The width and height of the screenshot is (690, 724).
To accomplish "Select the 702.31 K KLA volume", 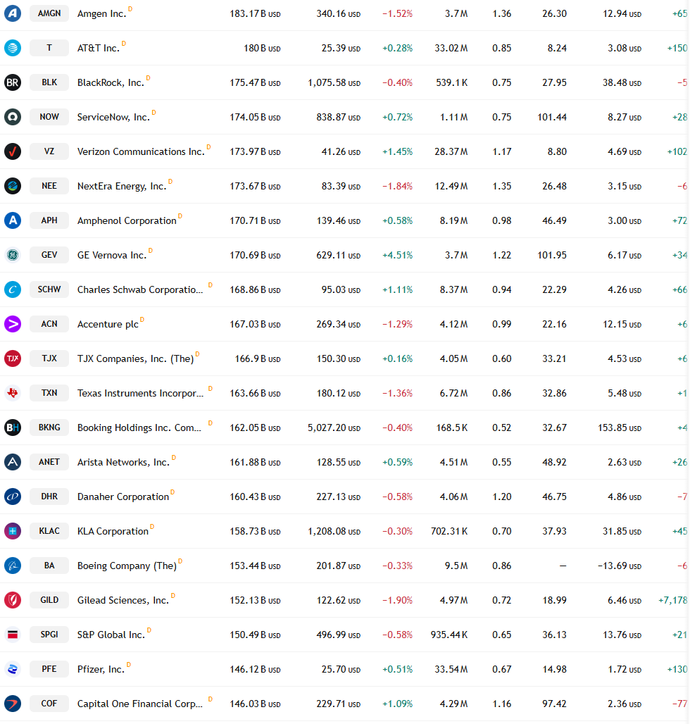I will tap(449, 532).
